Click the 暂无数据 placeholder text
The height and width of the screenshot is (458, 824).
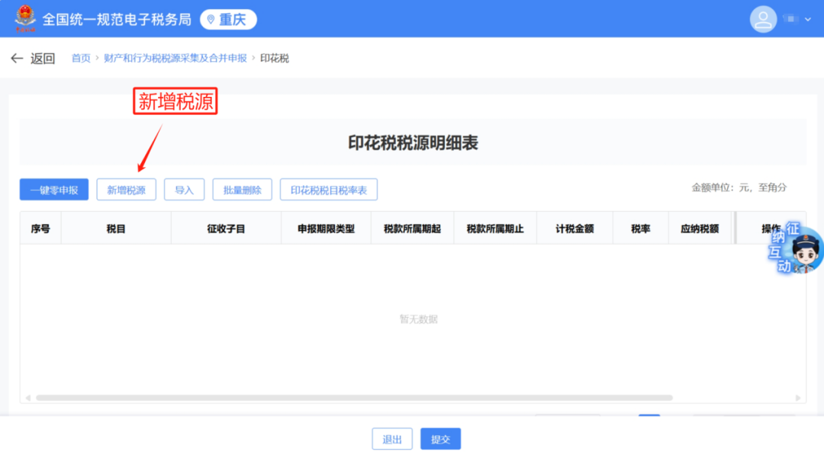pyautogui.click(x=418, y=319)
